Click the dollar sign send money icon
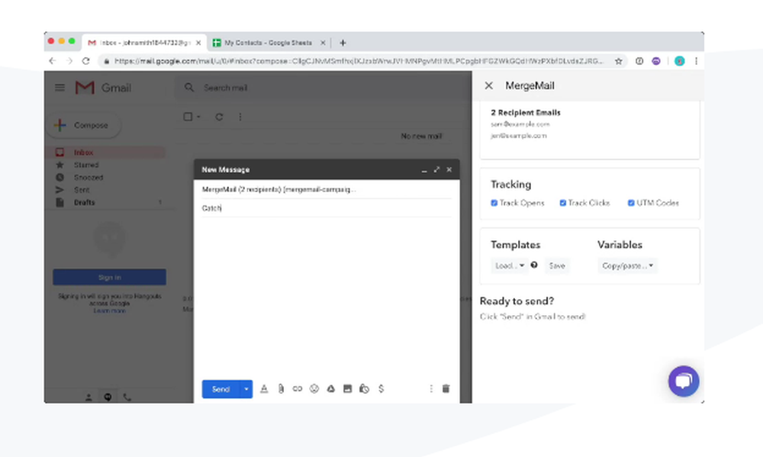The width and height of the screenshot is (763, 457). [x=381, y=388]
